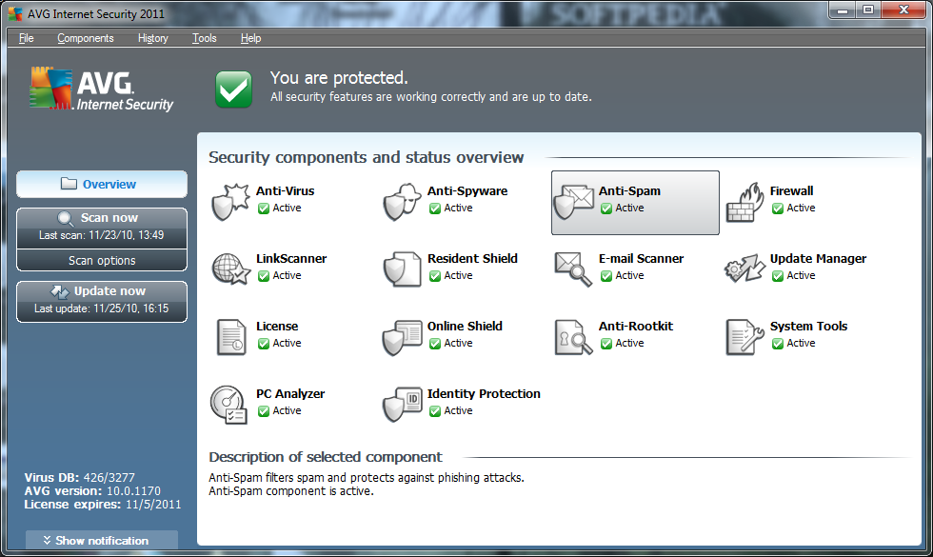Expand the Show notification panel
933x557 pixels.
(101, 540)
